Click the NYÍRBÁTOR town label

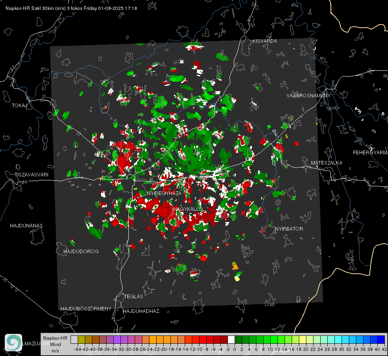pos(289,229)
